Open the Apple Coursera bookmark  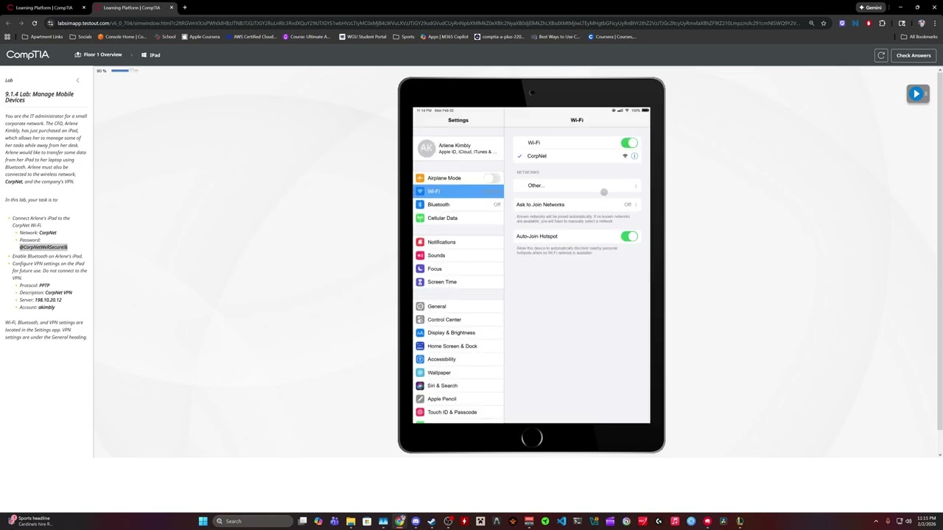[x=201, y=37]
